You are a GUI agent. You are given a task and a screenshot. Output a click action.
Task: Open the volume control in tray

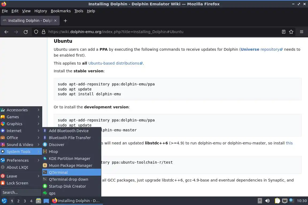(x=267, y=201)
